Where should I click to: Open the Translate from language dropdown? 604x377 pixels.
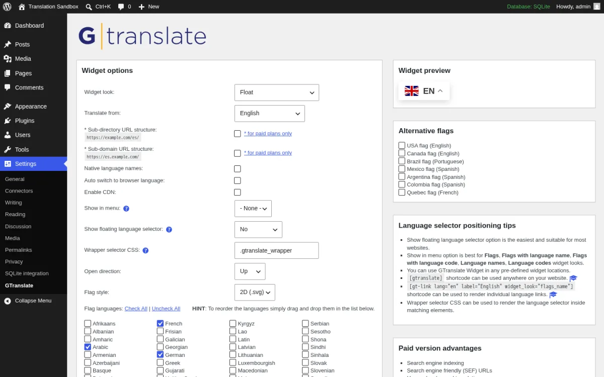point(270,114)
